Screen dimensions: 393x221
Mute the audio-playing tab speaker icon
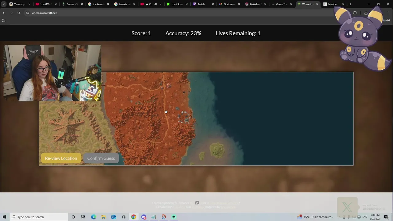point(155,4)
